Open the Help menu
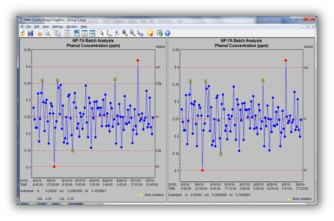The image size is (334, 221). (x=84, y=26)
